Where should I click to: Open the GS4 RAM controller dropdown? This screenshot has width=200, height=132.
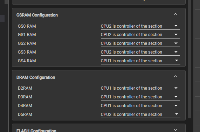[140, 61]
